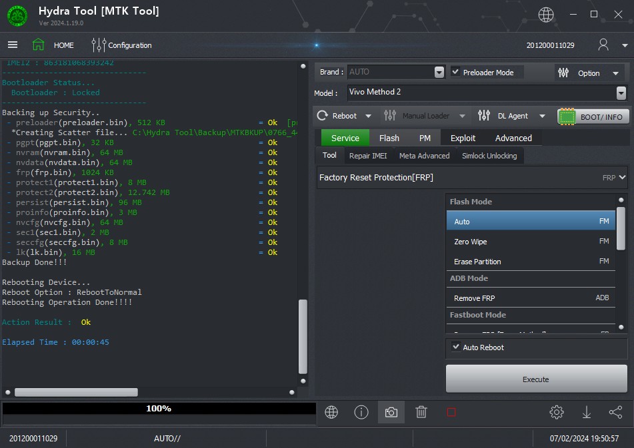This screenshot has height=448, width=634.
Task: Select Zero Wipe flash mode option
Action: (x=531, y=242)
